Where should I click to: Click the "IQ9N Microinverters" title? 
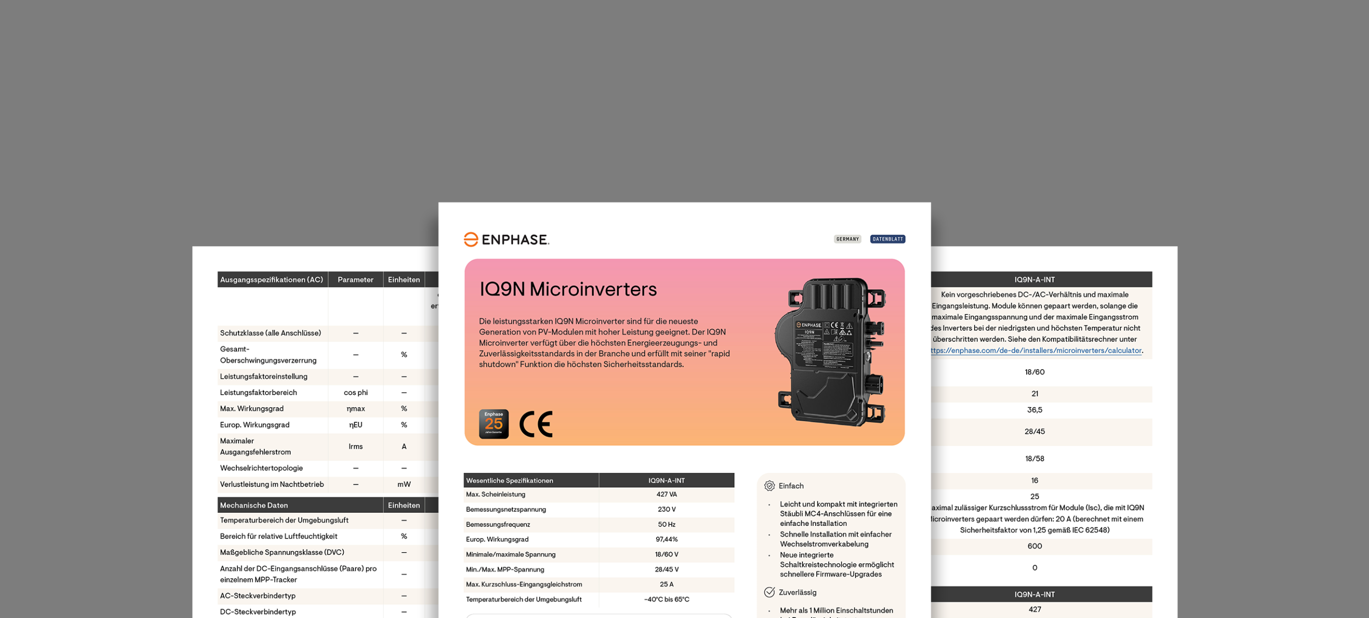pyautogui.click(x=568, y=289)
